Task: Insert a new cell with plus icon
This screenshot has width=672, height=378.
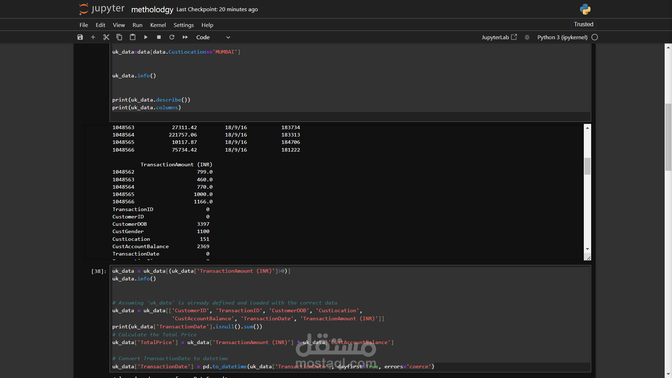Action: [x=93, y=37]
